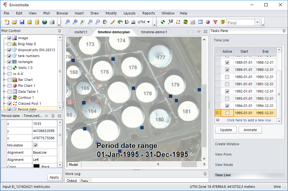Click the Save icon in the toolbar
The height and width of the screenshot is (191, 288).
point(22,22)
